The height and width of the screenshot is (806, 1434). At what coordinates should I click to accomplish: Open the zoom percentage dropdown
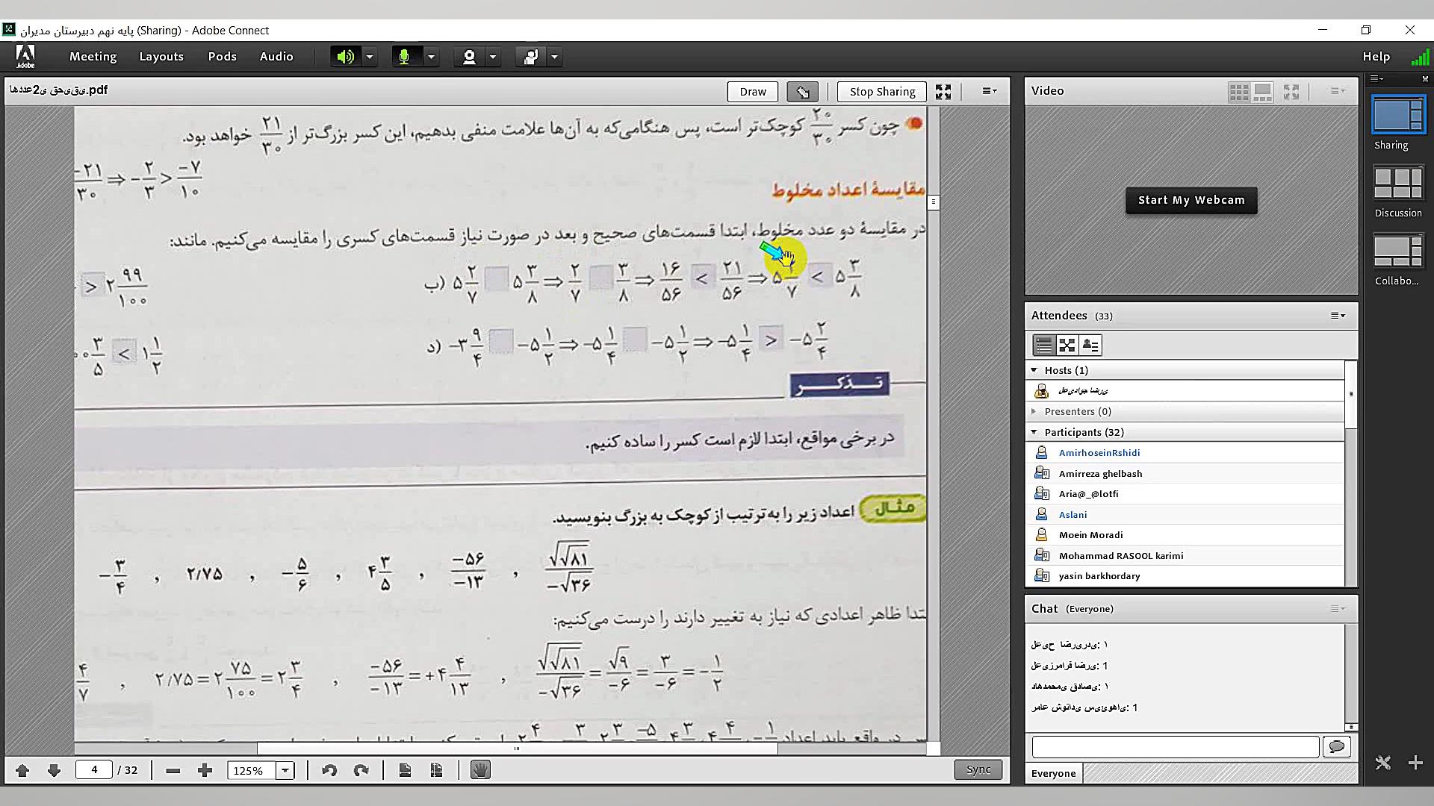[x=284, y=769]
